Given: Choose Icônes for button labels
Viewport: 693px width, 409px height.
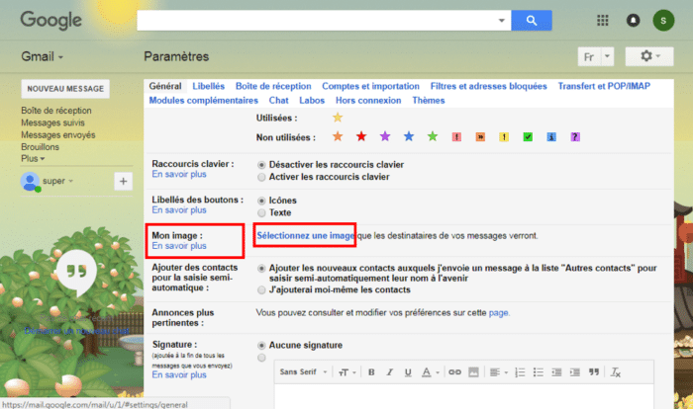Looking at the screenshot, I should 261,201.
